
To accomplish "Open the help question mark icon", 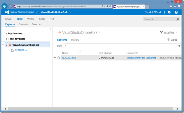I will tap(176, 12).
